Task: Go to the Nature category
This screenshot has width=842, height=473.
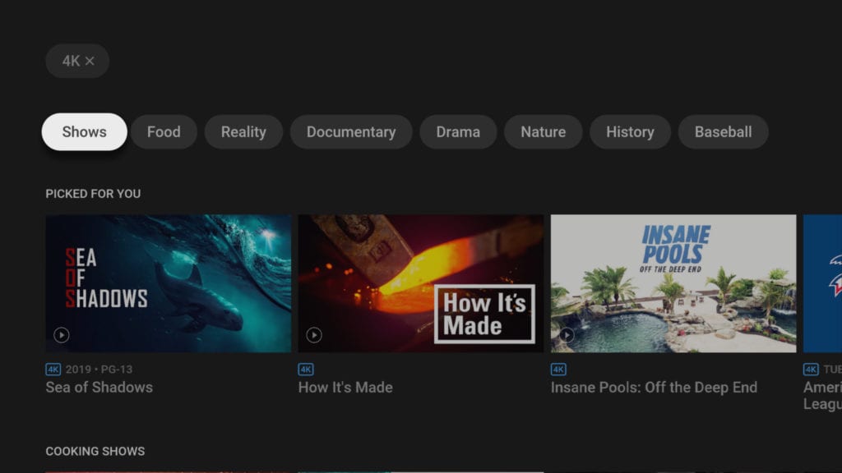Action: pyautogui.click(x=543, y=131)
